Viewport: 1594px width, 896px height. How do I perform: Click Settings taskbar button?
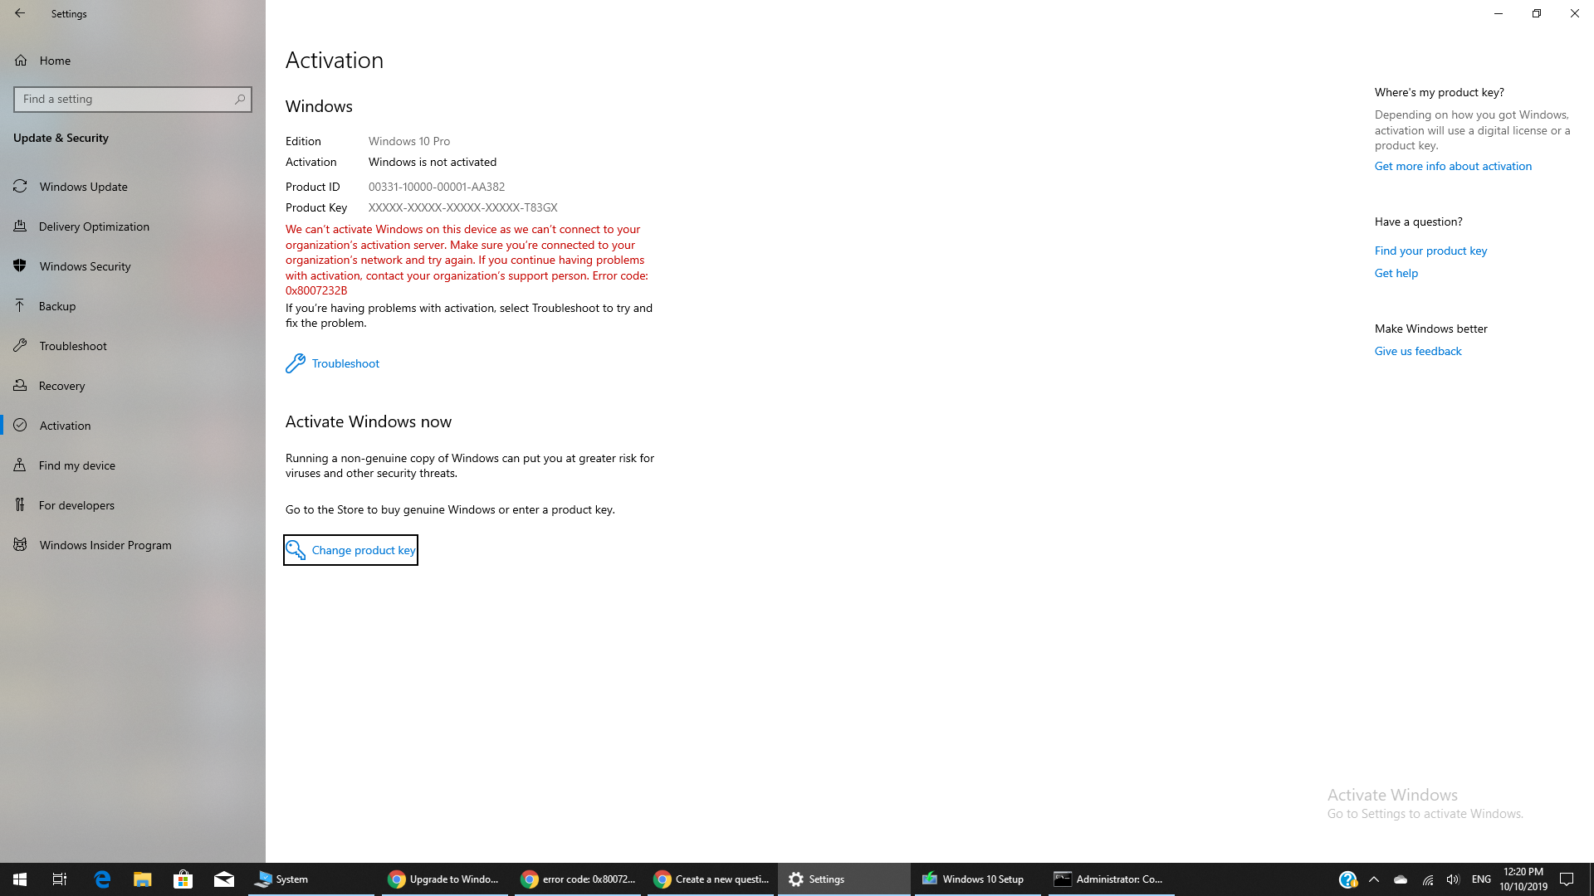click(844, 879)
